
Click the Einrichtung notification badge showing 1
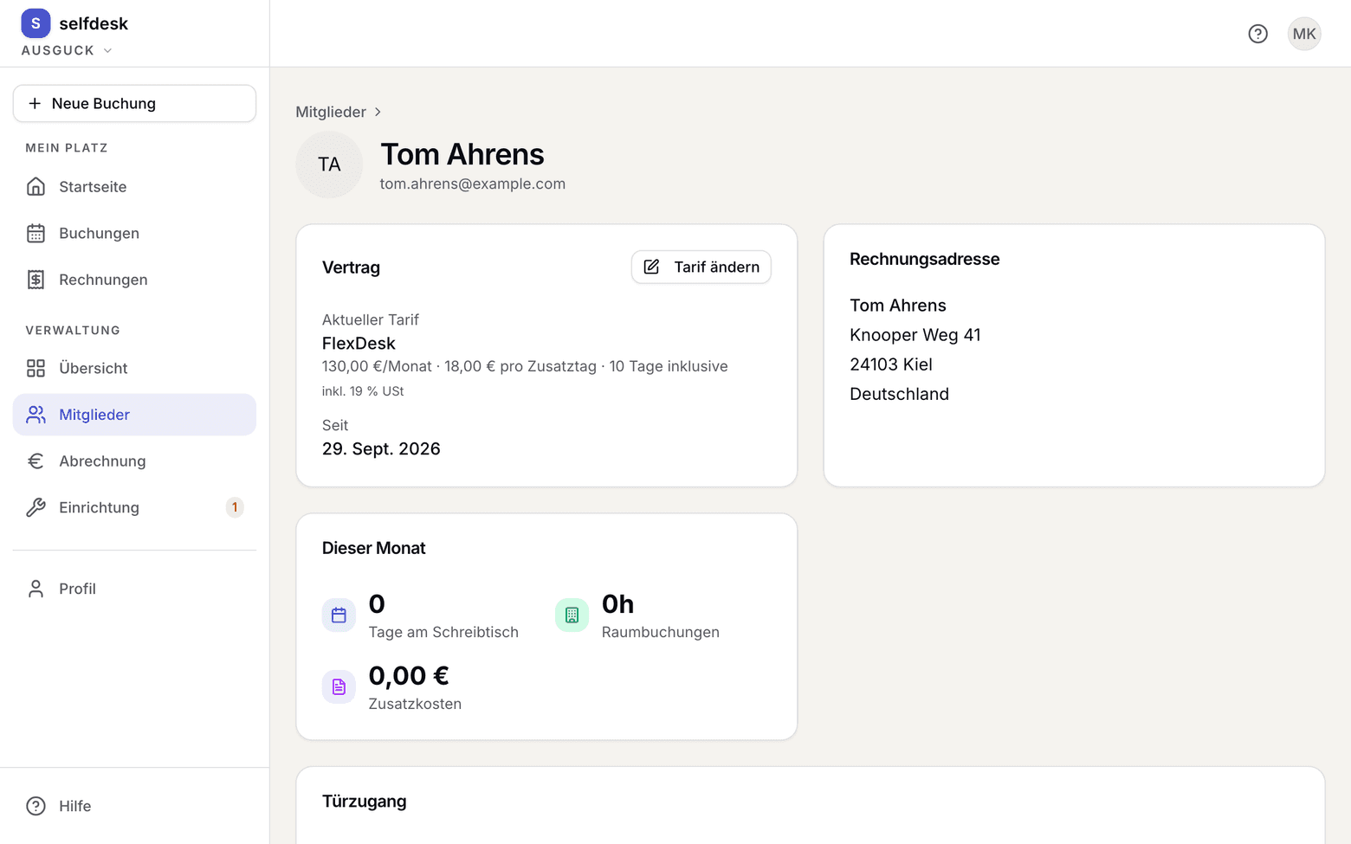(235, 507)
